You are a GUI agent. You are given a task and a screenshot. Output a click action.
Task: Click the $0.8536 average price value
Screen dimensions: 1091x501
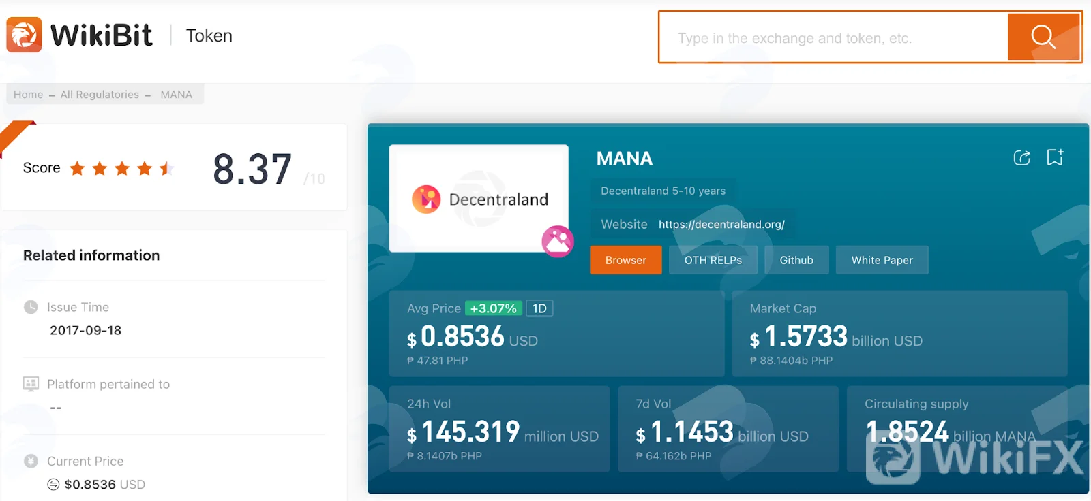pos(473,337)
